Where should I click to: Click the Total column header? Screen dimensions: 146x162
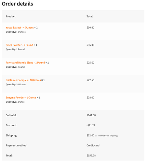tap(89, 17)
